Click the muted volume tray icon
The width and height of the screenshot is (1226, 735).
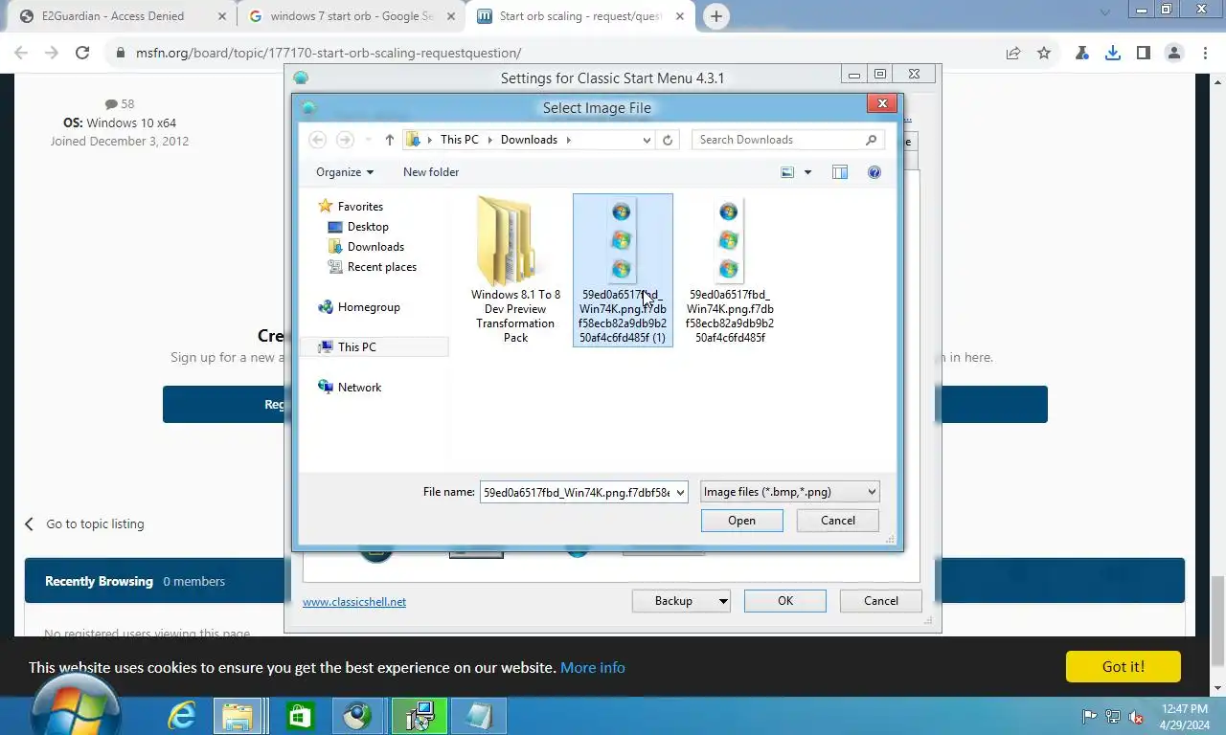pyautogui.click(x=1136, y=717)
